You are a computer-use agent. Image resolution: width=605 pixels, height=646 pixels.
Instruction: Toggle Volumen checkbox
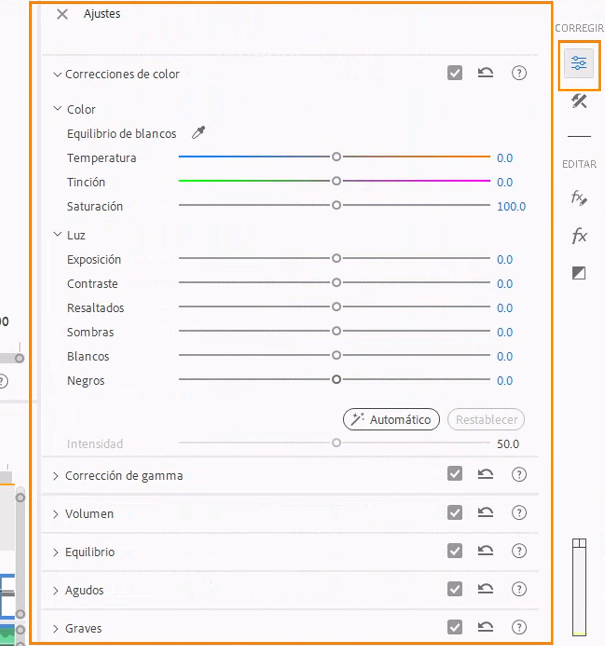click(455, 512)
